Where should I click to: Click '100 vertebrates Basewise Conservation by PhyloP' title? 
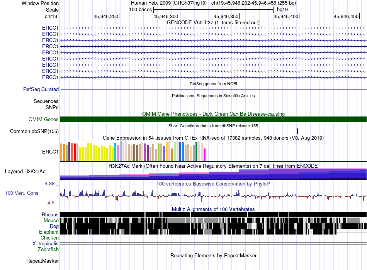(x=213, y=184)
